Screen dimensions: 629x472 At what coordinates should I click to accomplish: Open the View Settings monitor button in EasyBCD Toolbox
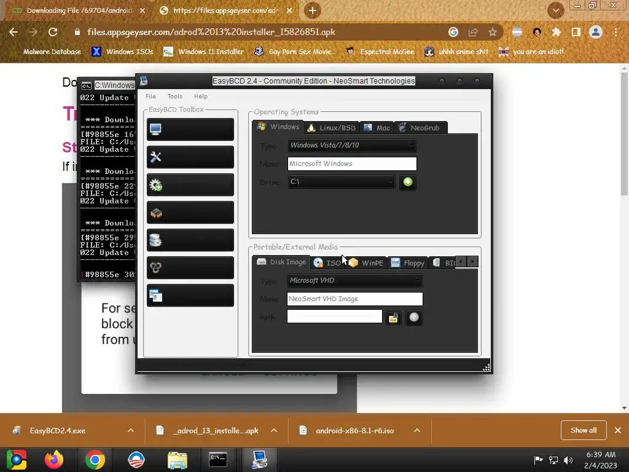(x=190, y=129)
